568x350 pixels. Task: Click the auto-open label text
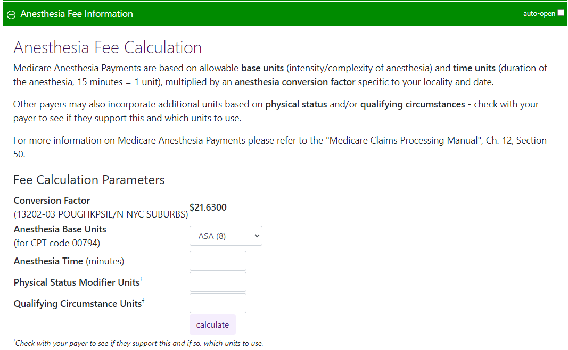[x=539, y=14]
